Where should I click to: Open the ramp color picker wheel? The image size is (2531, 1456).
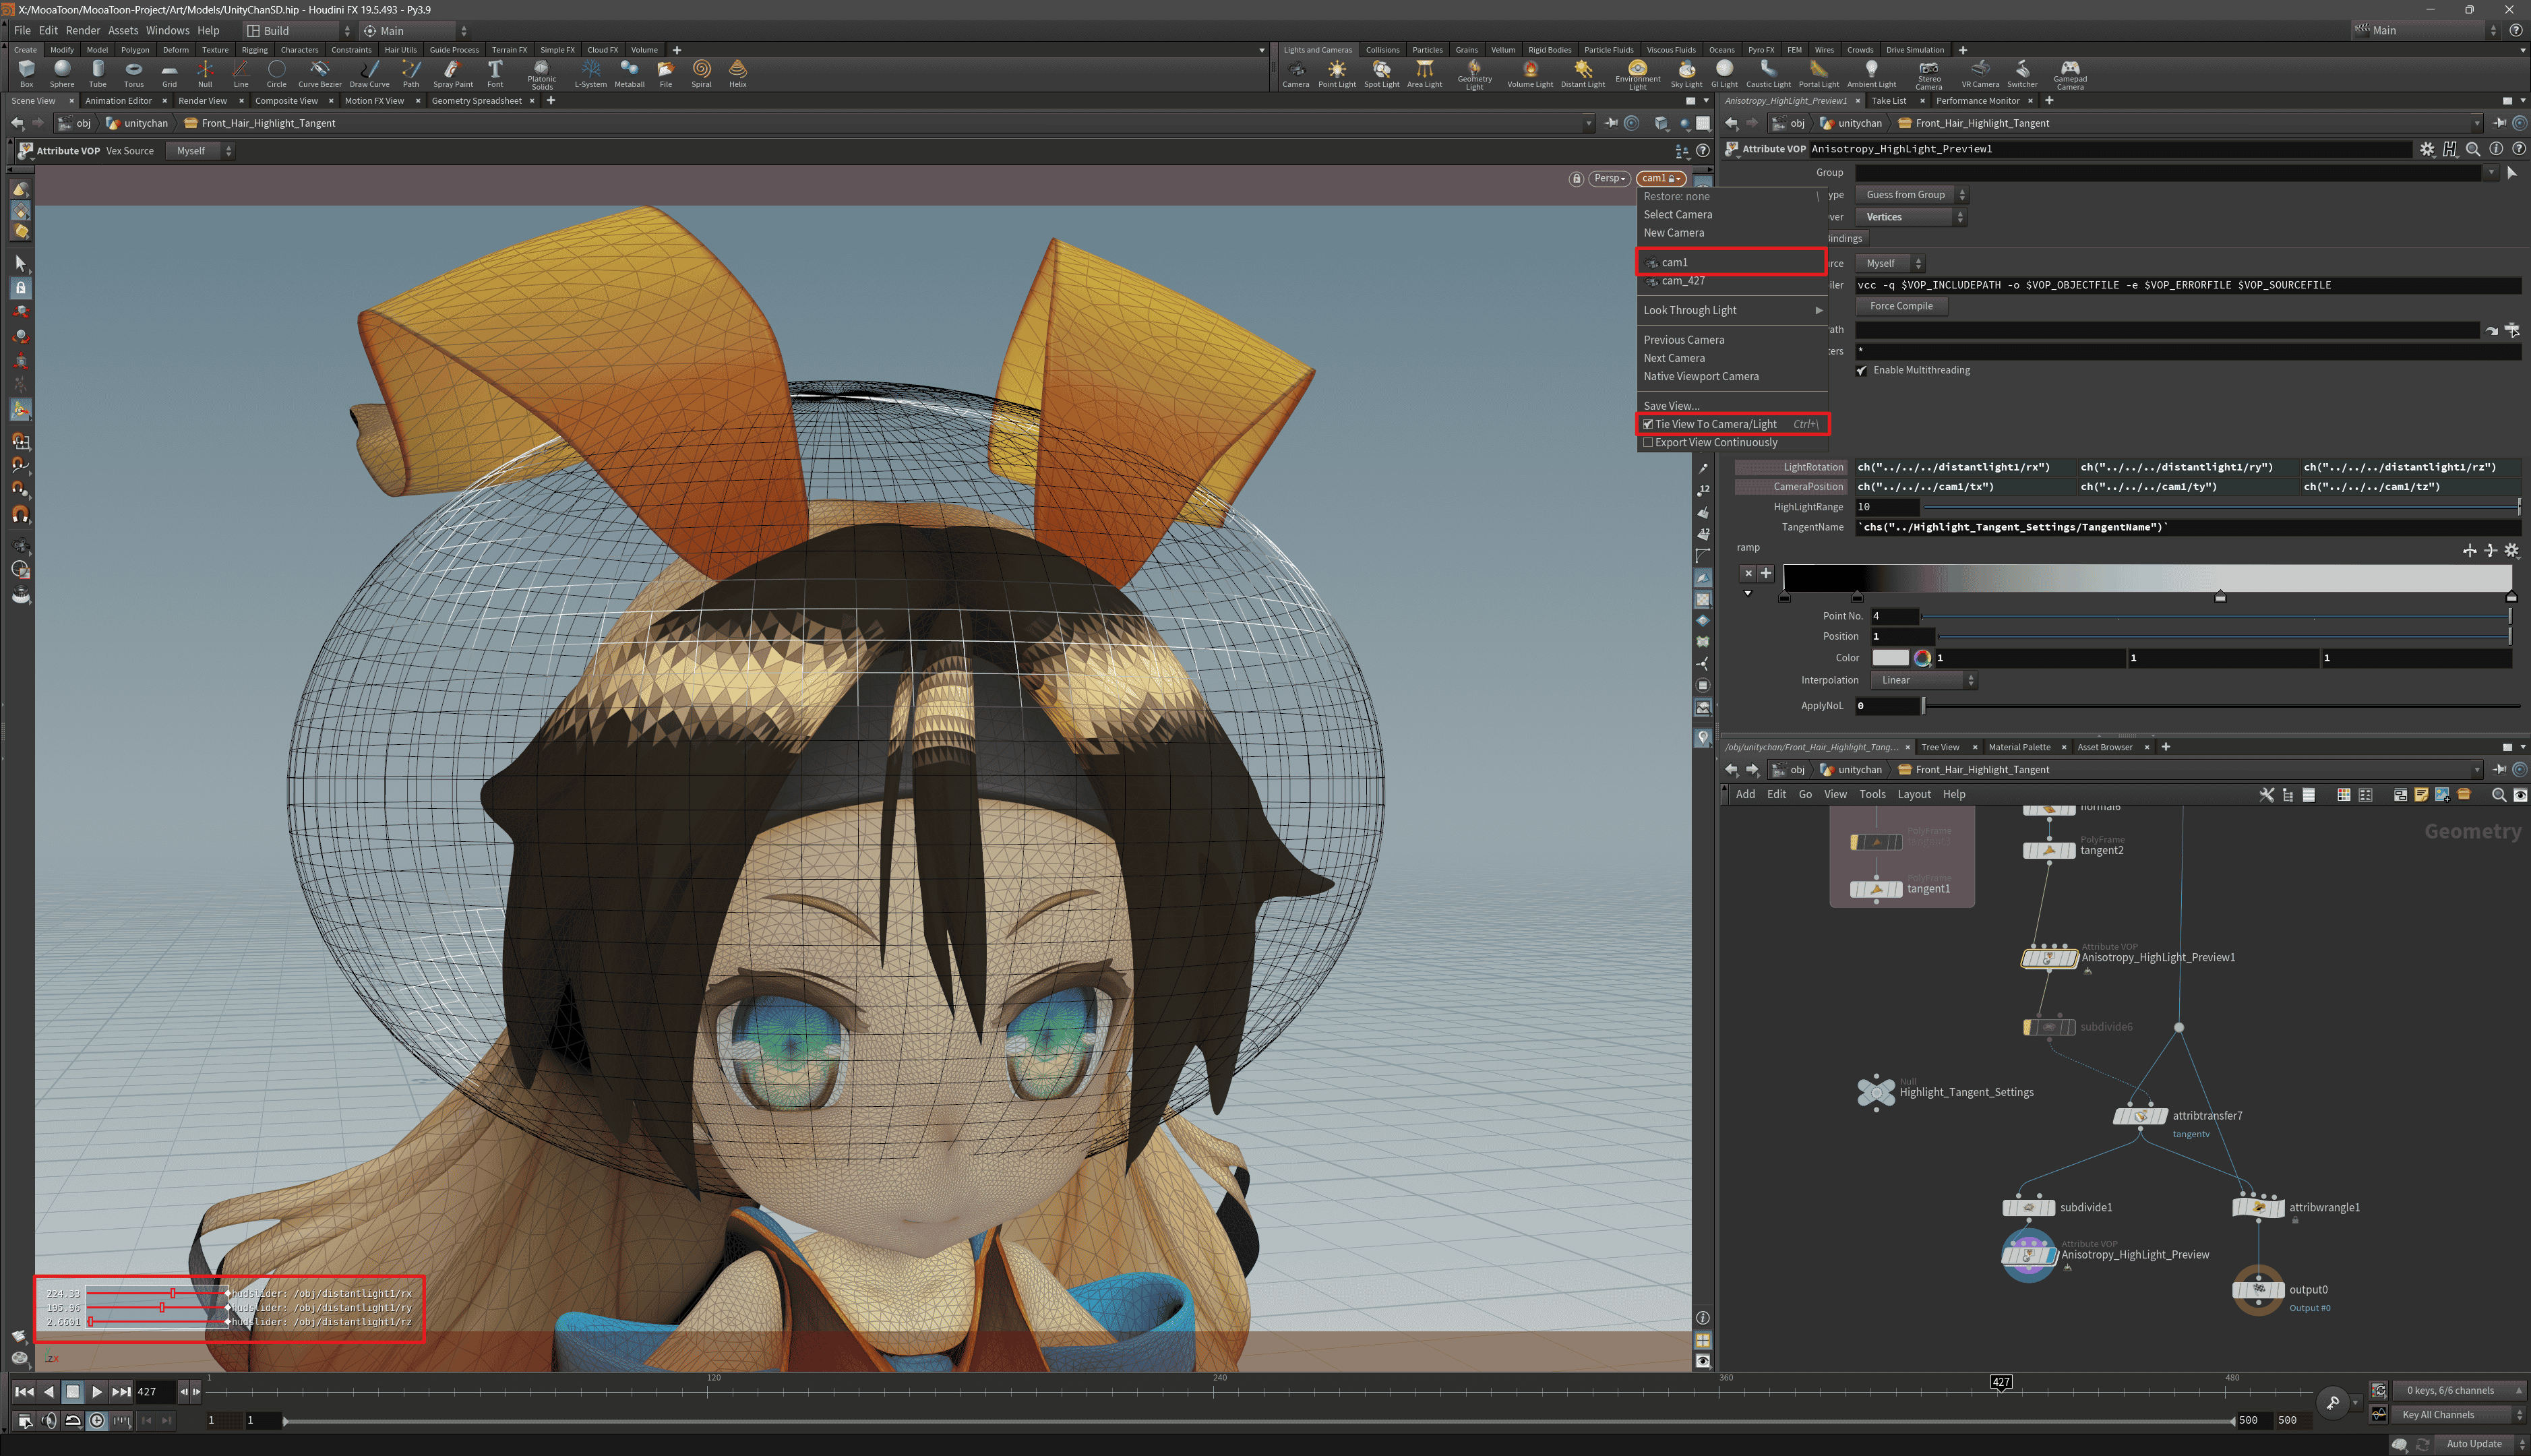pyautogui.click(x=1921, y=658)
